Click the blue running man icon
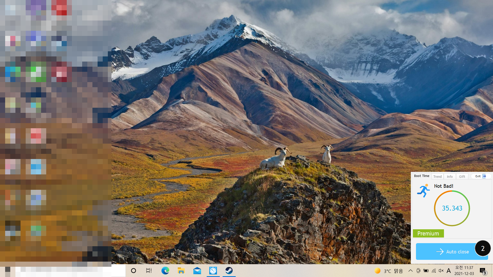This screenshot has width=493, height=277. point(423,191)
